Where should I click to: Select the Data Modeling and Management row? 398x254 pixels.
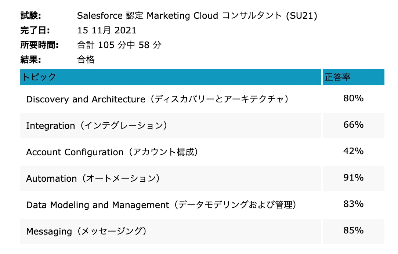[202, 205]
